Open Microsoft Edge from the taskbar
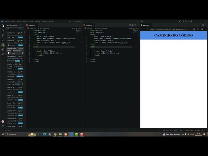The width and height of the screenshot is (208, 156). (x=45, y=134)
